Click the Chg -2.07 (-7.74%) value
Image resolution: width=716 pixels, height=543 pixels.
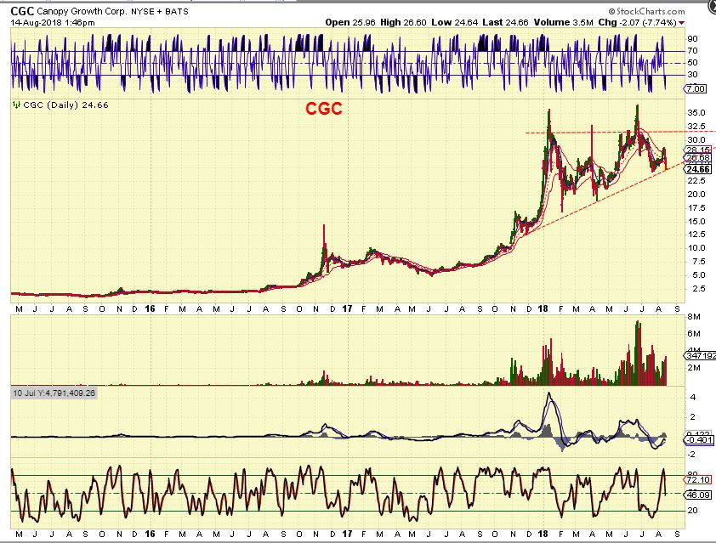pos(638,22)
